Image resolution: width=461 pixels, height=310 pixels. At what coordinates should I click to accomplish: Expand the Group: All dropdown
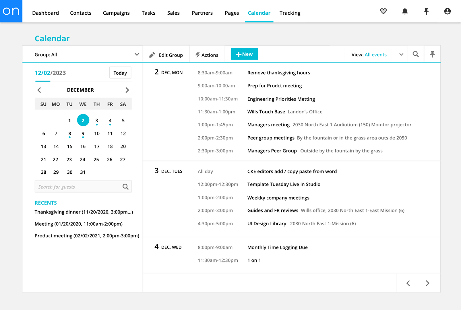pyautogui.click(x=82, y=54)
